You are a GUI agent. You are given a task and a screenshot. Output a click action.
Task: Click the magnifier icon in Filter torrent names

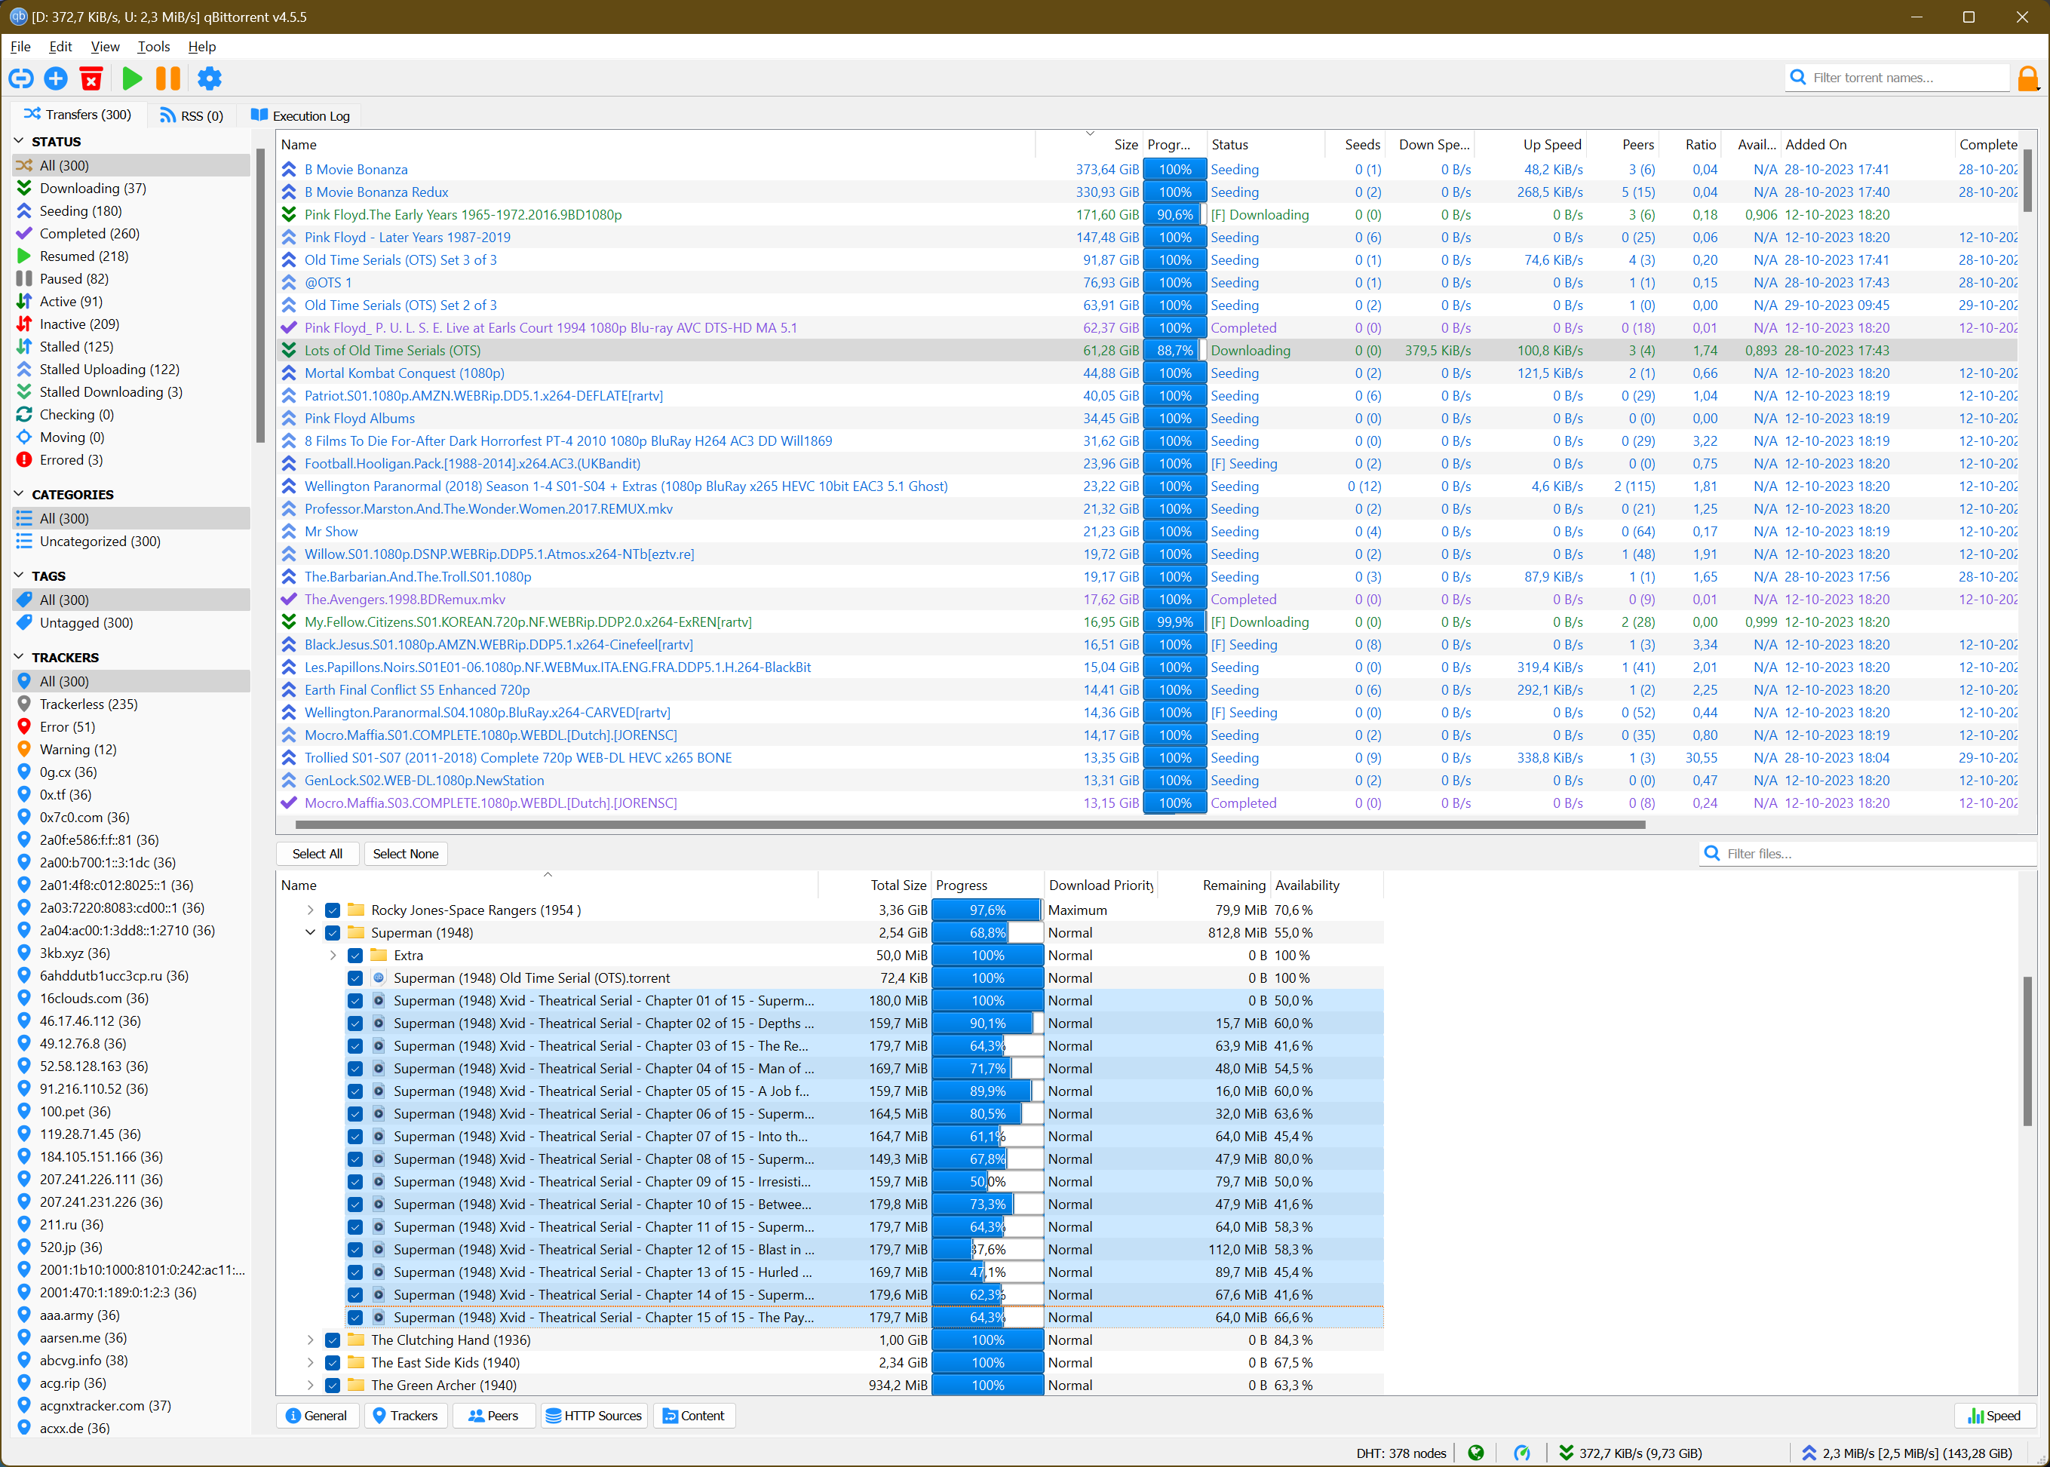click(1798, 78)
